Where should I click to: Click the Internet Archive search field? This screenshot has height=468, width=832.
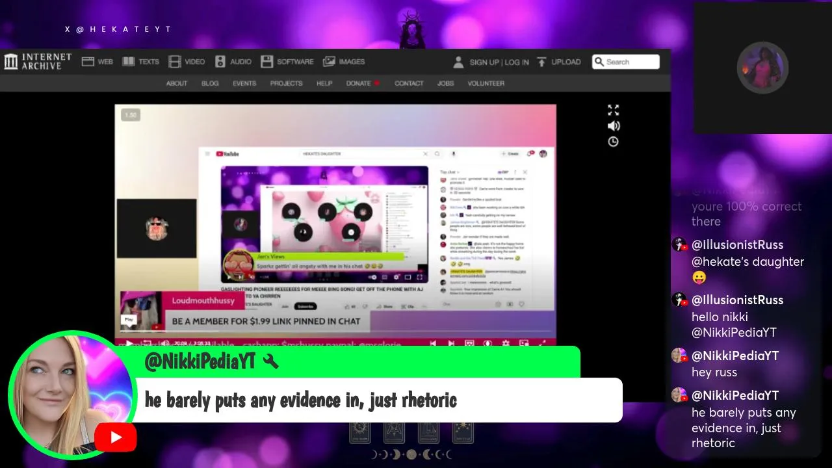(x=625, y=62)
